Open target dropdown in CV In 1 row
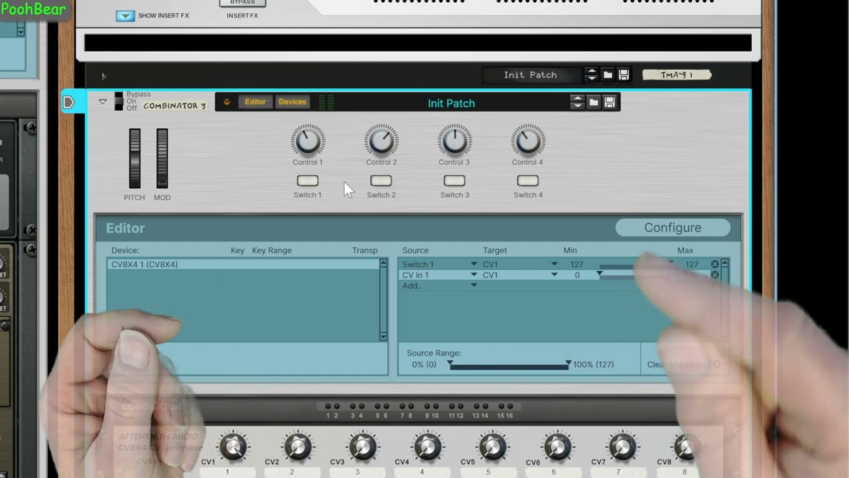 pyautogui.click(x=554, y=275)
